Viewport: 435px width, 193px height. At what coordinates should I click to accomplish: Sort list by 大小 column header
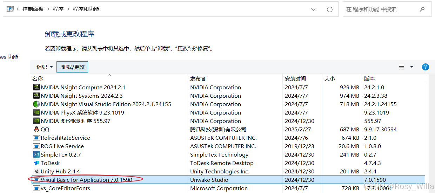342,79
